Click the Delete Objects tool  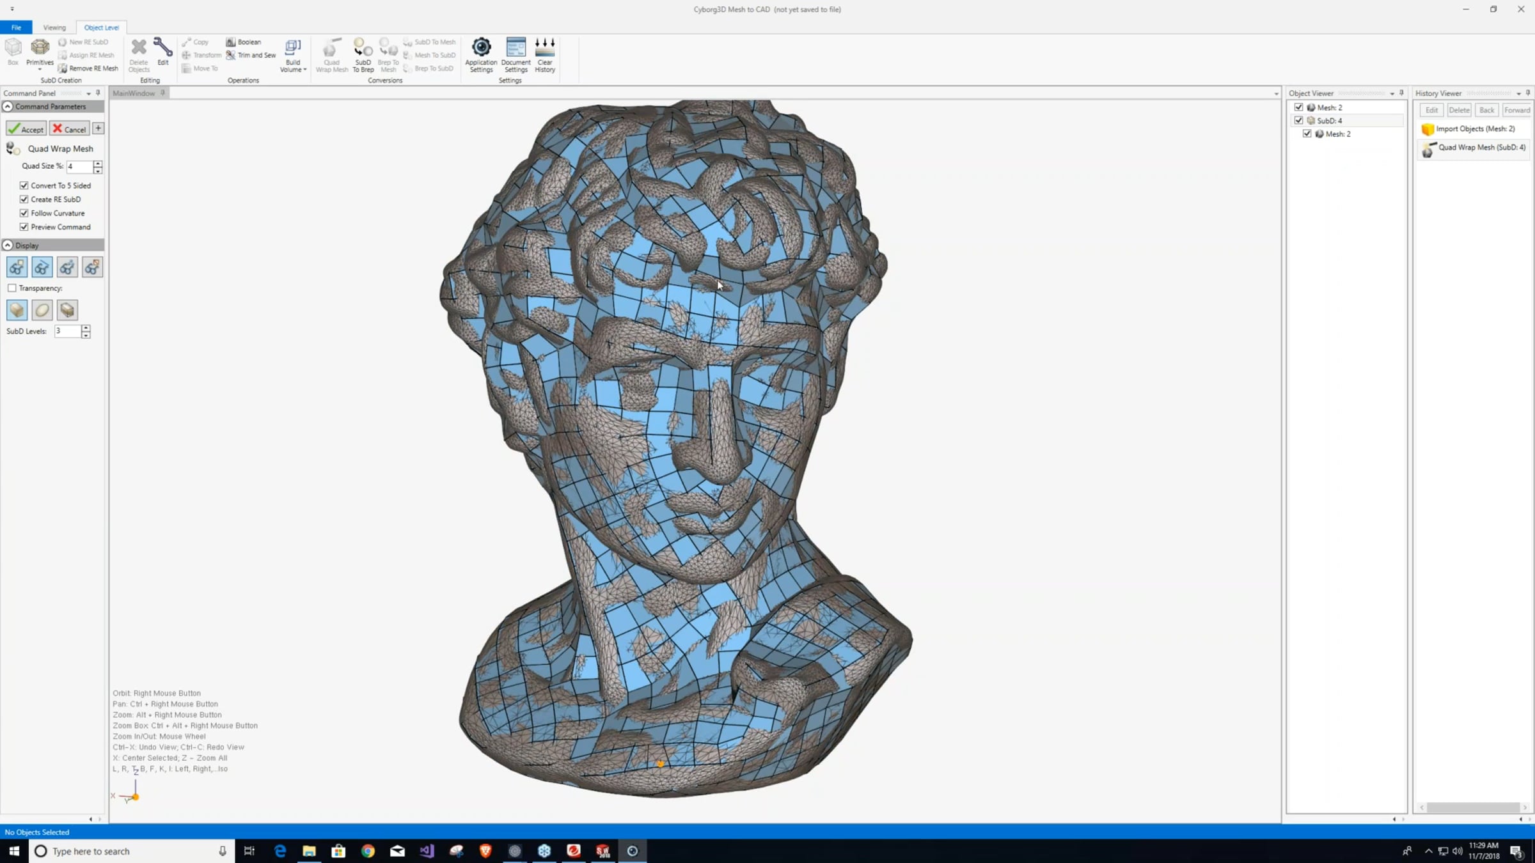(x=139, y=55)
